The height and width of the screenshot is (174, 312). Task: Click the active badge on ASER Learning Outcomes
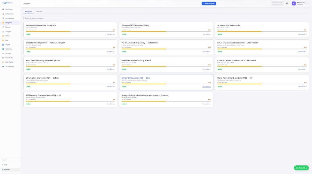(28, 104)
